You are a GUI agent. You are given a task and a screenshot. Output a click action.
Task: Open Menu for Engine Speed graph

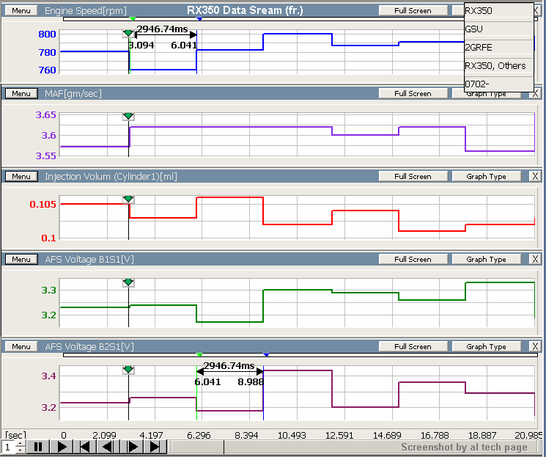tap(21, 11)
